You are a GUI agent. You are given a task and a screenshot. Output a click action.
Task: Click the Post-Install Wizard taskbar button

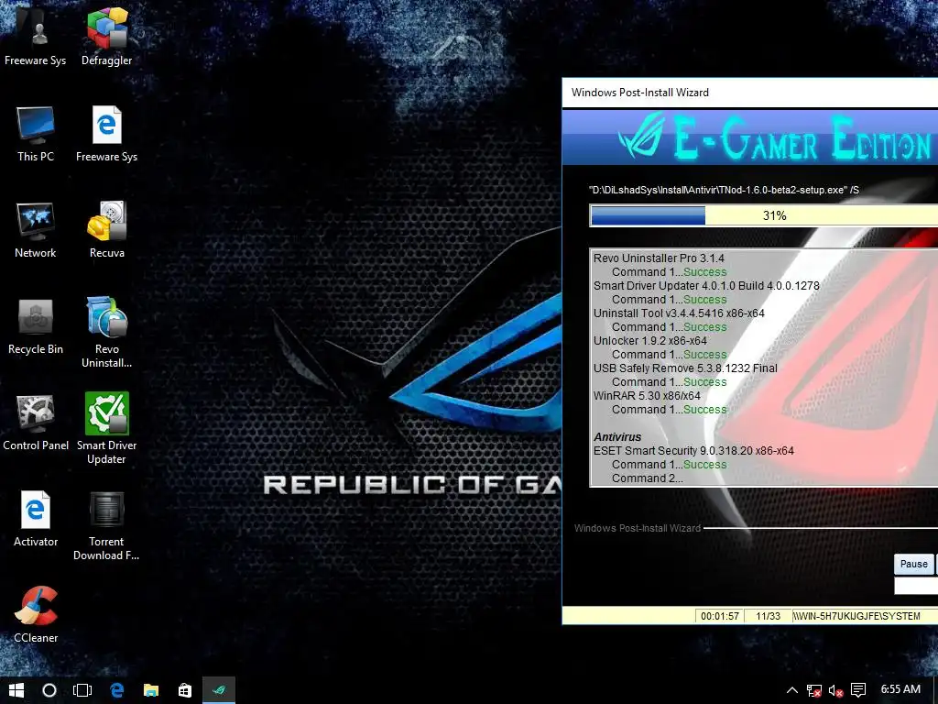(x=219, y=690)
